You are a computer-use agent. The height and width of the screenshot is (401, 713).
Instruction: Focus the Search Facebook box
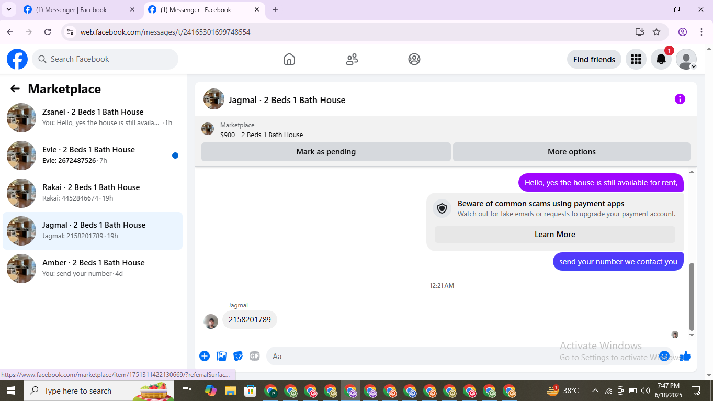(x=105, y=59)
